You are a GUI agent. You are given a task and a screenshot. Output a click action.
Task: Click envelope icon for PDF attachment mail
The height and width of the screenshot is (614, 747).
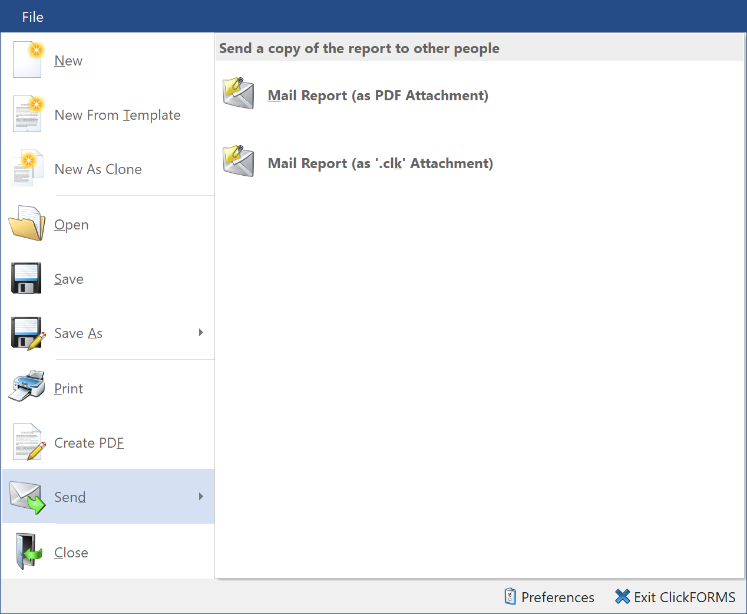coord(239,94)
